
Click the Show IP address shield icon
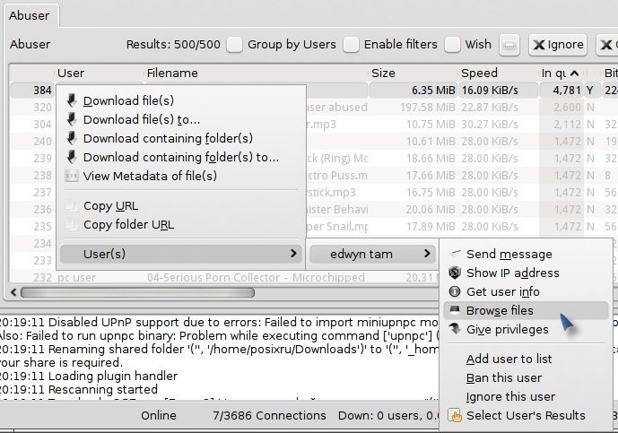tap(455, 273)
